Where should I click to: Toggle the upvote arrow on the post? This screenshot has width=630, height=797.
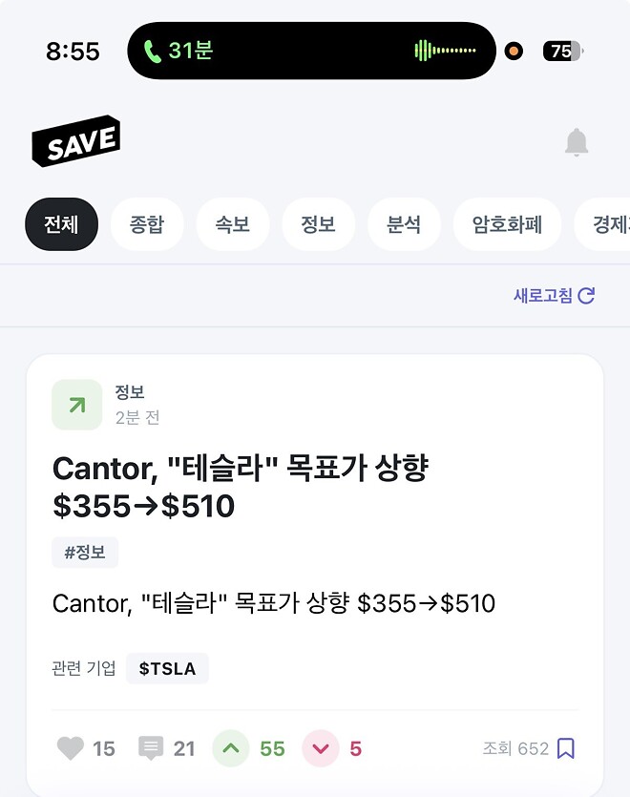[230, 748]
